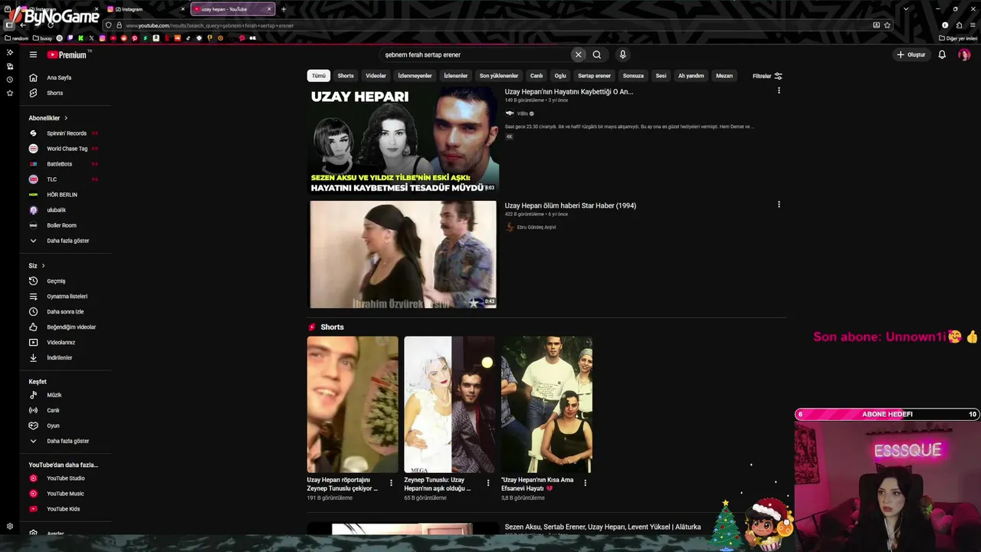Select the Son yüklenenler chip
The image size is (981, 552).
pyautogui.click(x=499, y=76)
